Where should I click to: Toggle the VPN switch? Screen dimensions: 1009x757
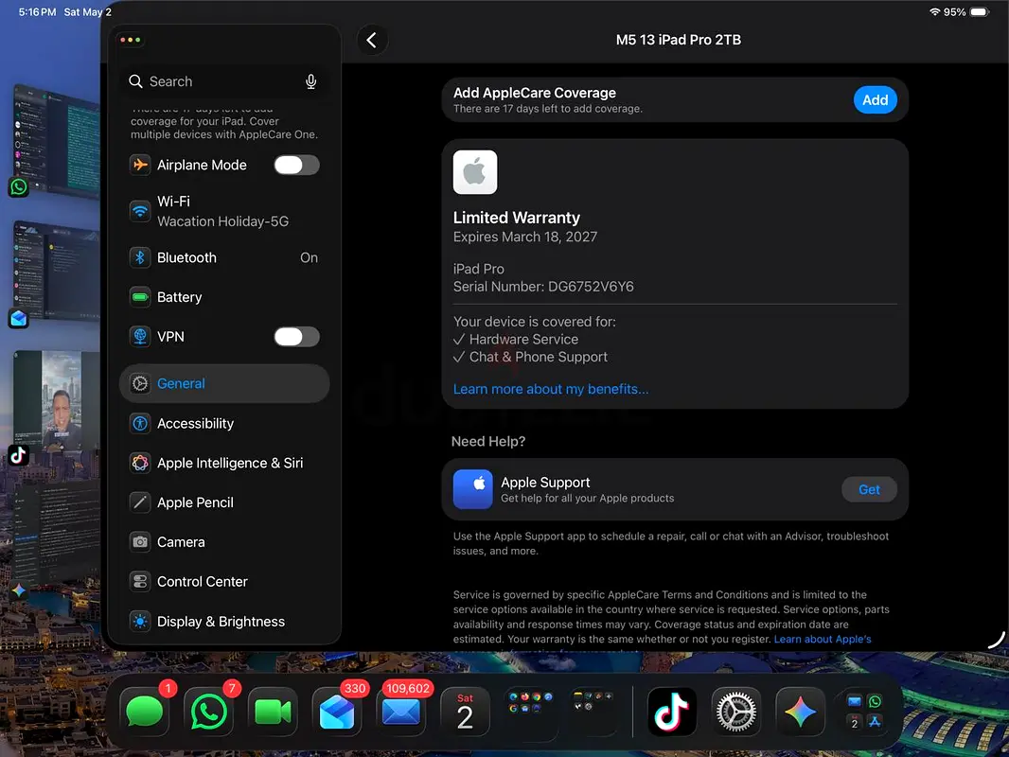tap(296, 336)
